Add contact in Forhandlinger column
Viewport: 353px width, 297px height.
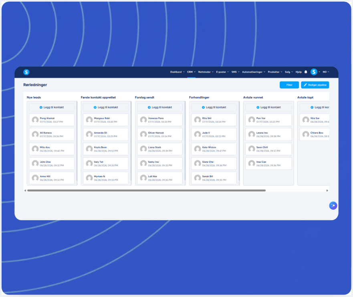214,107
